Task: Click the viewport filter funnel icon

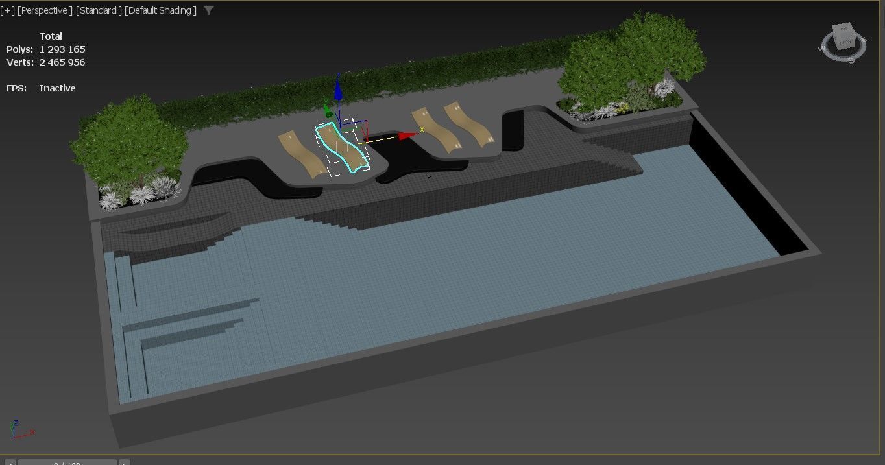Action: pos(208,10)
